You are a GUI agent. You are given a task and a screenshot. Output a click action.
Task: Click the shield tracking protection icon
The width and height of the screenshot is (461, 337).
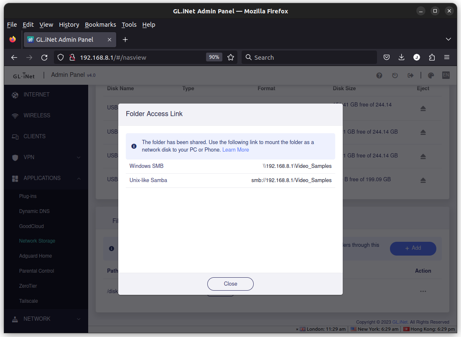click(61, 58)
